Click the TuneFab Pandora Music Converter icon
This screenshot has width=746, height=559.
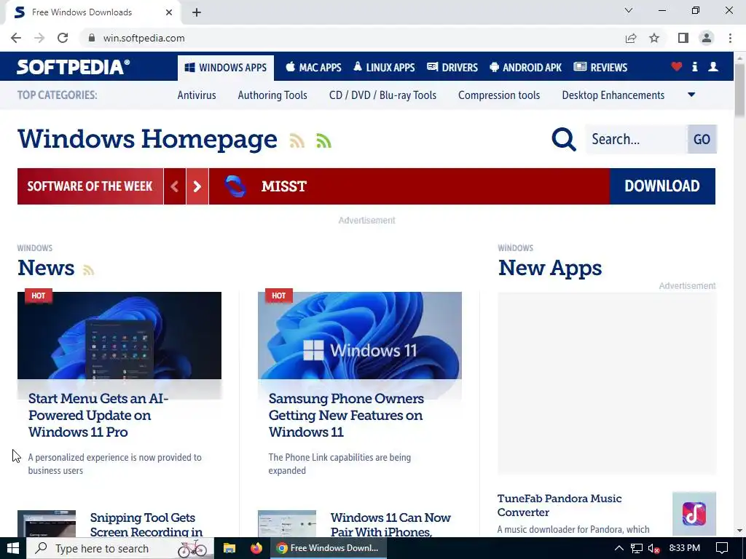click(x=694, y=513)
